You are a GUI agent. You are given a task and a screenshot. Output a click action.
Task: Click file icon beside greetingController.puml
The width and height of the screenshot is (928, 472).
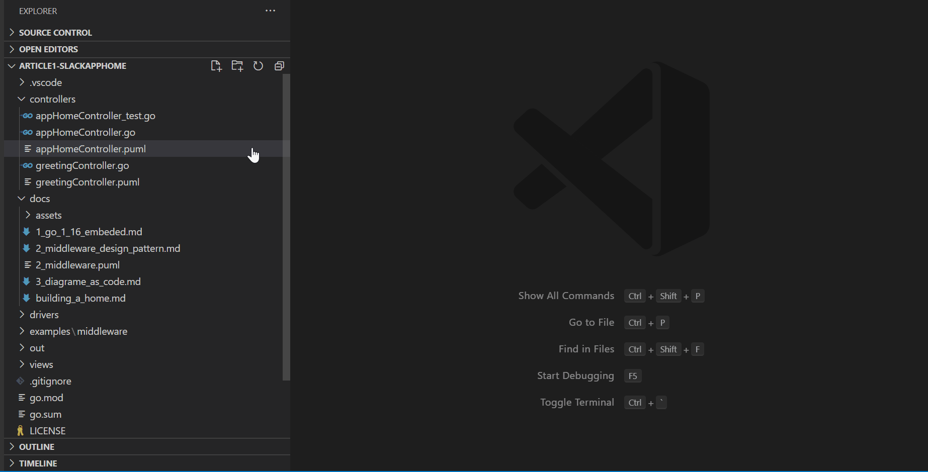click(x=28, y=182)
